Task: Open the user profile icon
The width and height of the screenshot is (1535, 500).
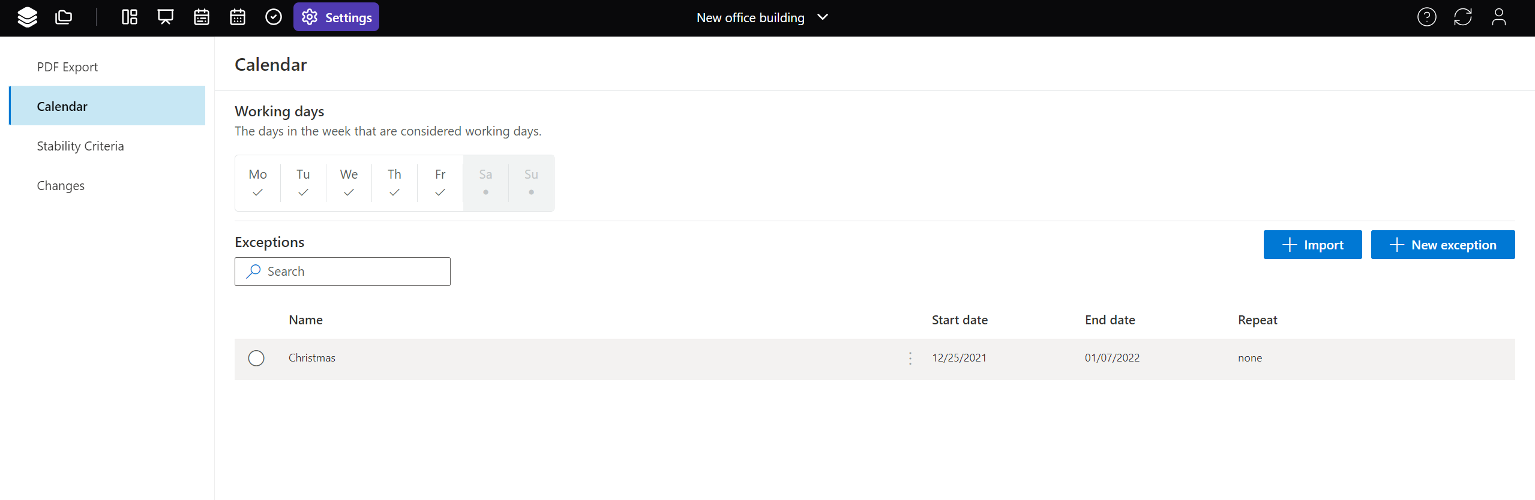Action: click(1498, 17)
